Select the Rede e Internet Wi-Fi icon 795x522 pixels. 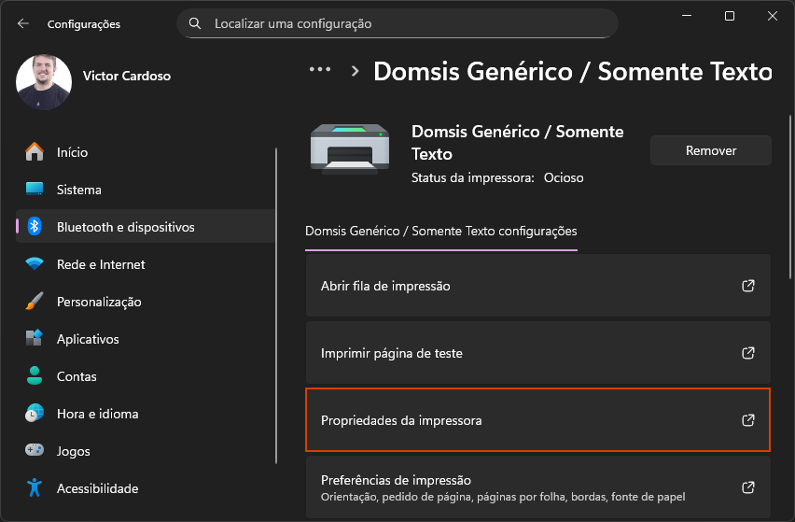pyautogui.click(x=35, y=264)
